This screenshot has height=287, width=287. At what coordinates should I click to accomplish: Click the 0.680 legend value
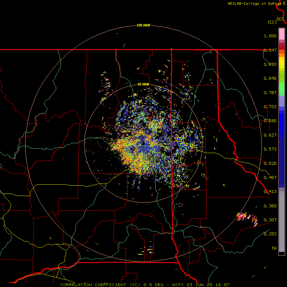tap(270, 121)
